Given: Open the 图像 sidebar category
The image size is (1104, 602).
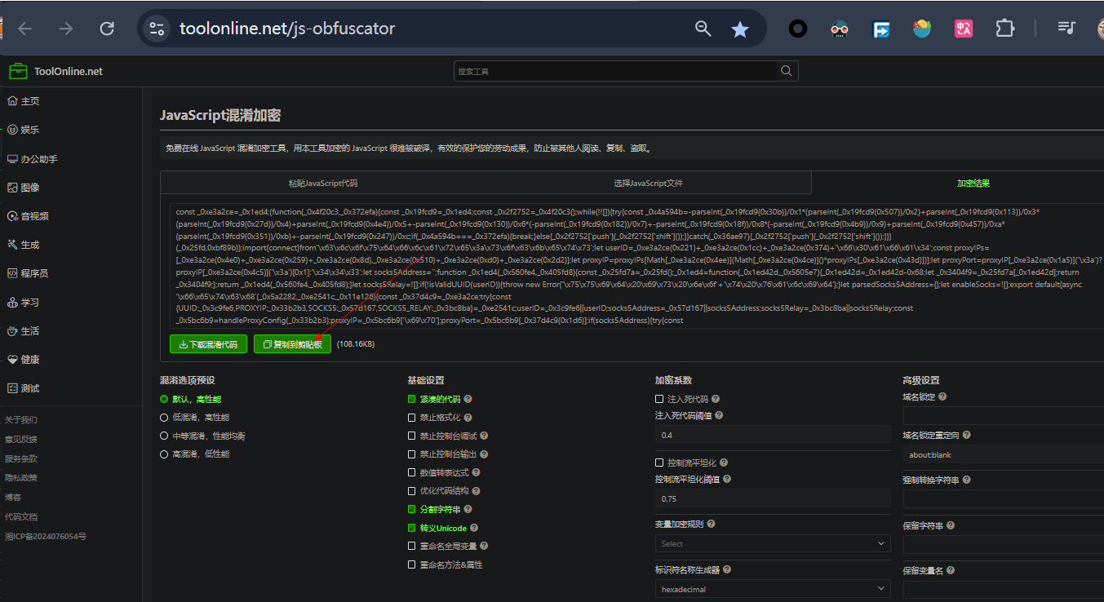Looking at the screenshot, I should [23, 188].
